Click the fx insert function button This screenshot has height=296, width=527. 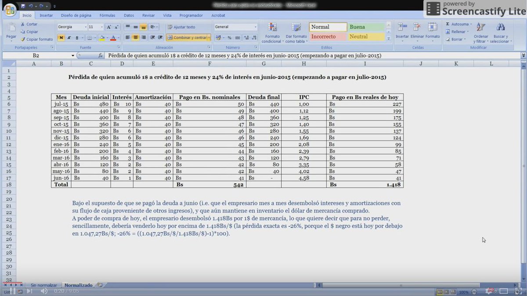(x=101, y=56)
